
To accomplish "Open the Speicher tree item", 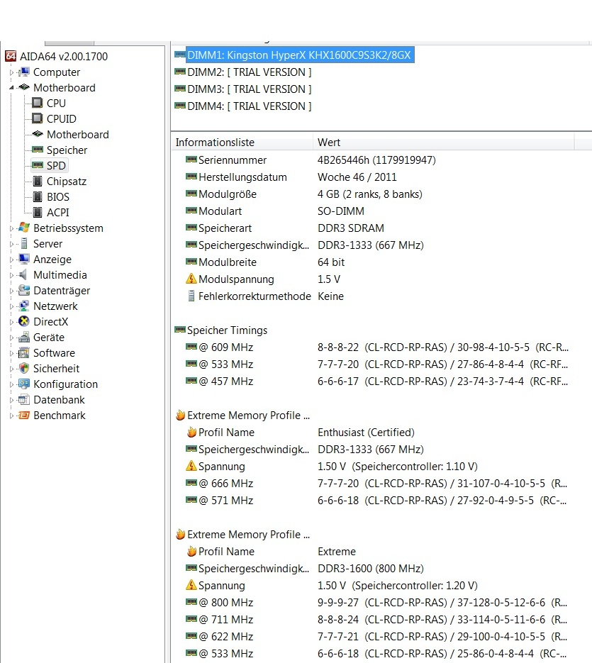I will click(67, 150).
